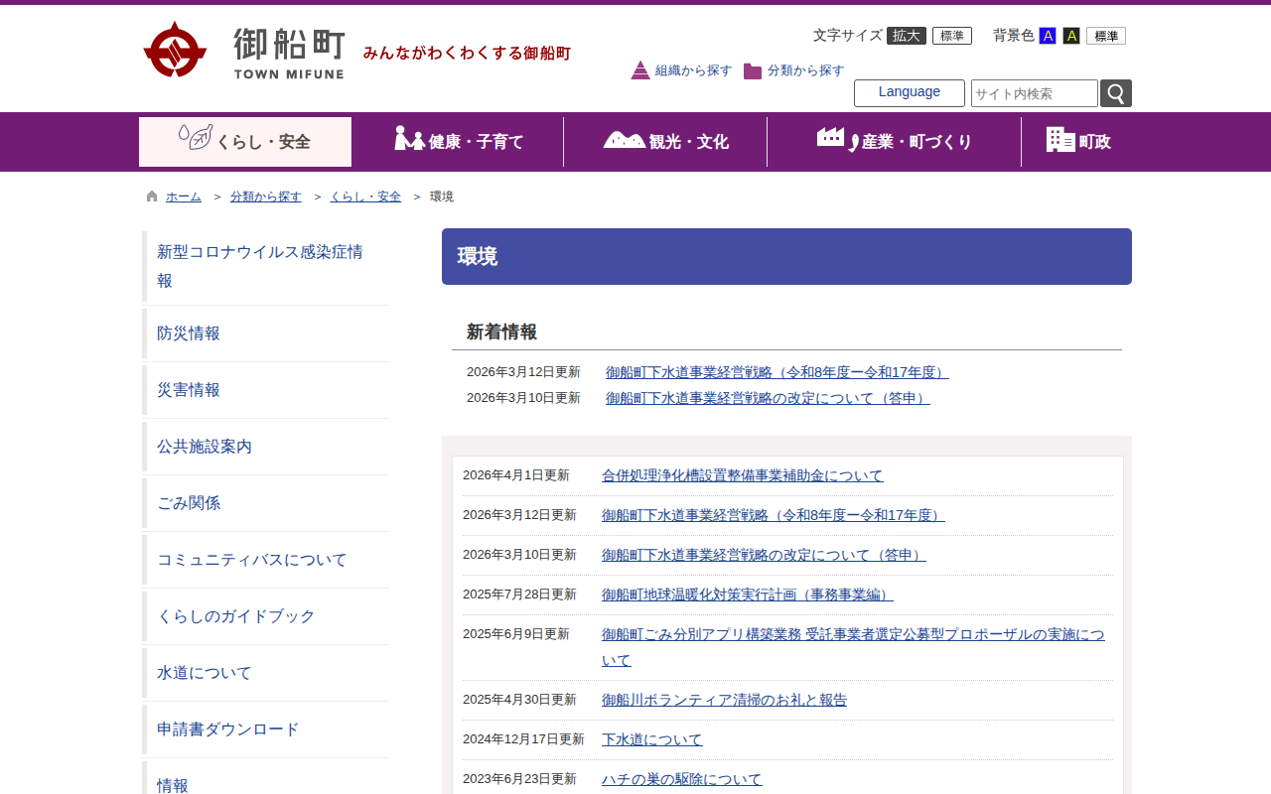Open the くらし・安全 menu tab
This screenshot has height=794, width=1271.
[245, 141]
